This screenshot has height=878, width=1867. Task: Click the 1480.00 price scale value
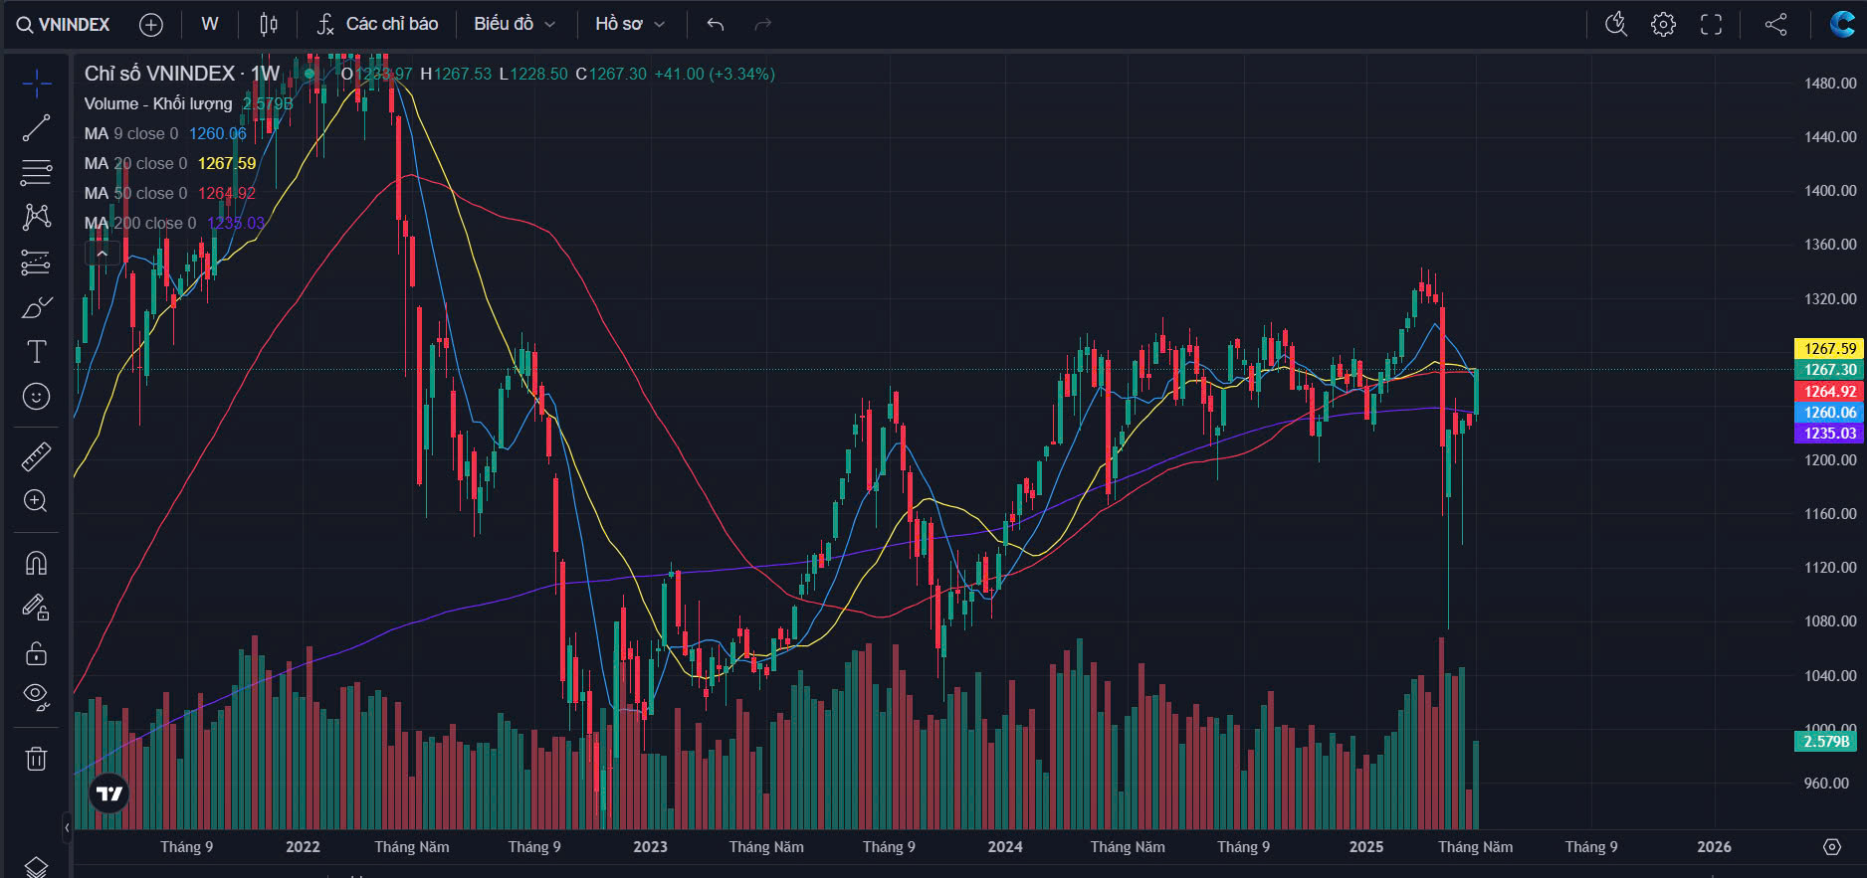pos(1830,84)
